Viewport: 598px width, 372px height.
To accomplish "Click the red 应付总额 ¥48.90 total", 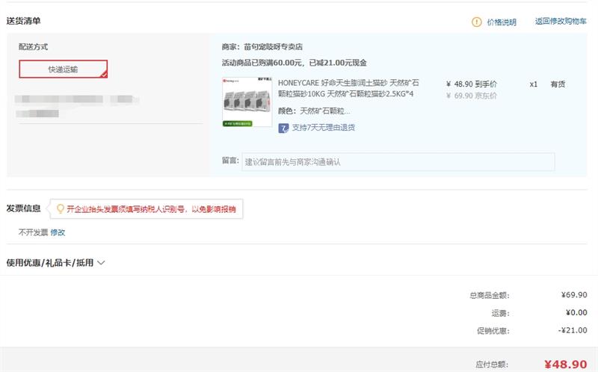I will 566,365.
